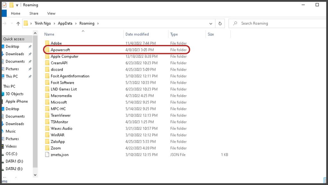Open the Customize Quick Access Toolbar dropdown arrow
Viewport: 328px width, 185px height.
tap(17, 5)
